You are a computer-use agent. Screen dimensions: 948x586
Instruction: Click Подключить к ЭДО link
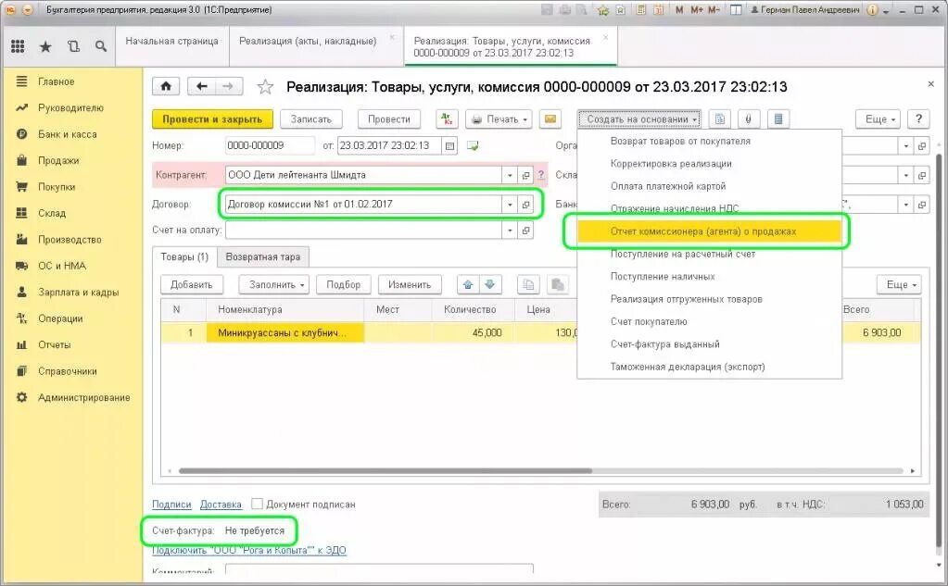(249, 550)
